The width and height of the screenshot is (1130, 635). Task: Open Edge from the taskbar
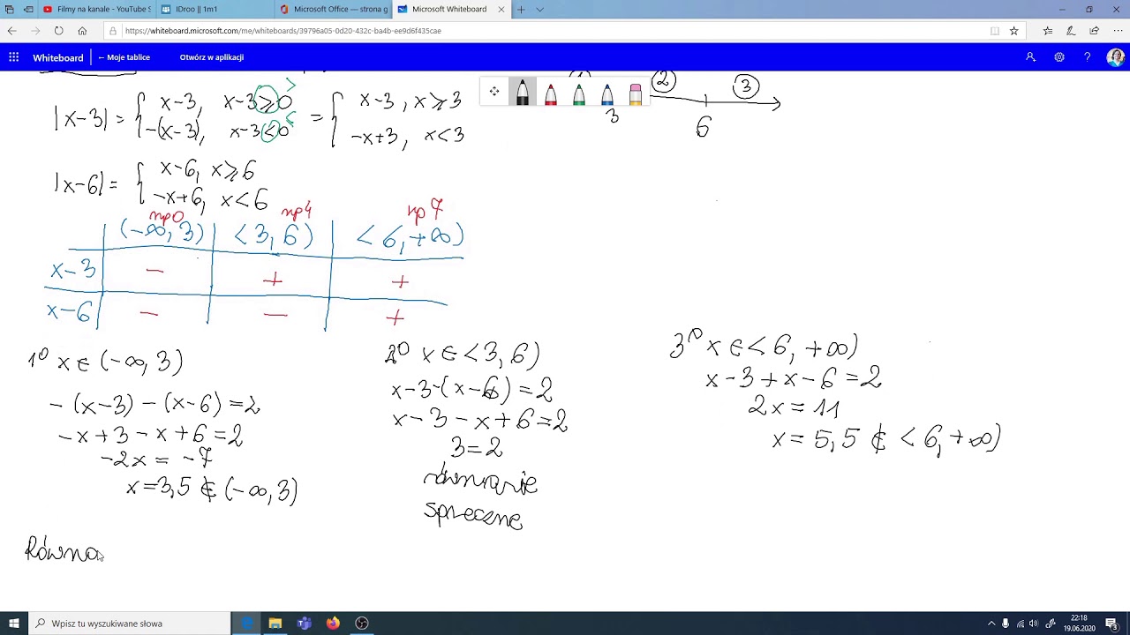pyautogui.click(x=246, y=624)
